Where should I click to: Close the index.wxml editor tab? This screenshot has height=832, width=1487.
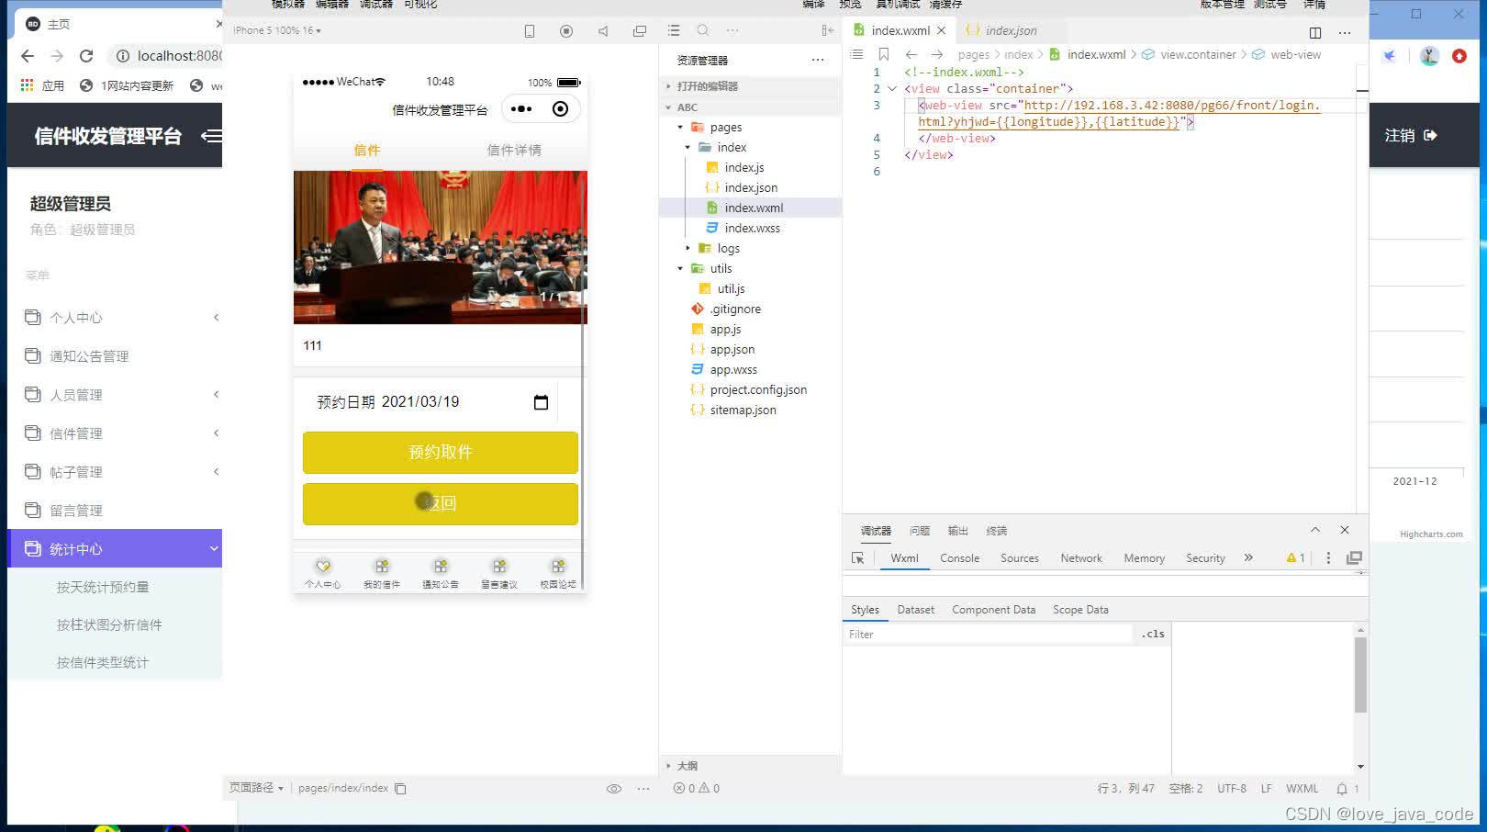(941, 31)
